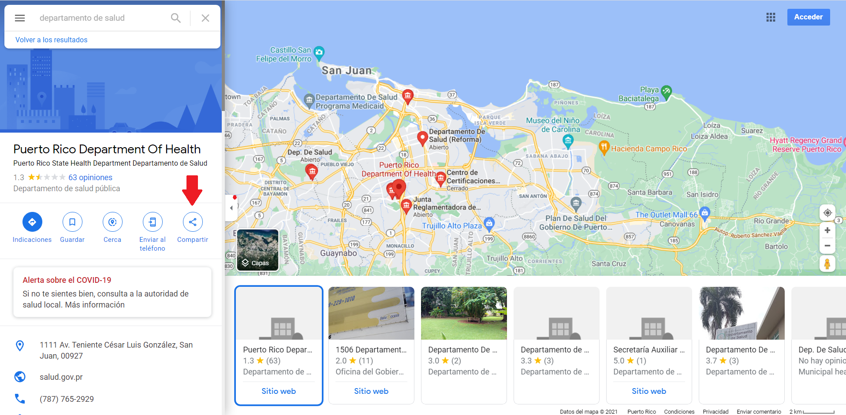This screenshot has height=415, width=846.
Task: Open the '1506 Departament...' card photo
Action: pos(371,313)
